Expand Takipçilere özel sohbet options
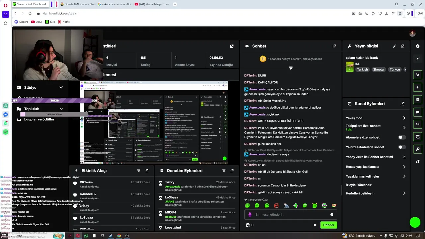Image resolution: width=425 pixels, height=239 pixels. click(404, 127)
